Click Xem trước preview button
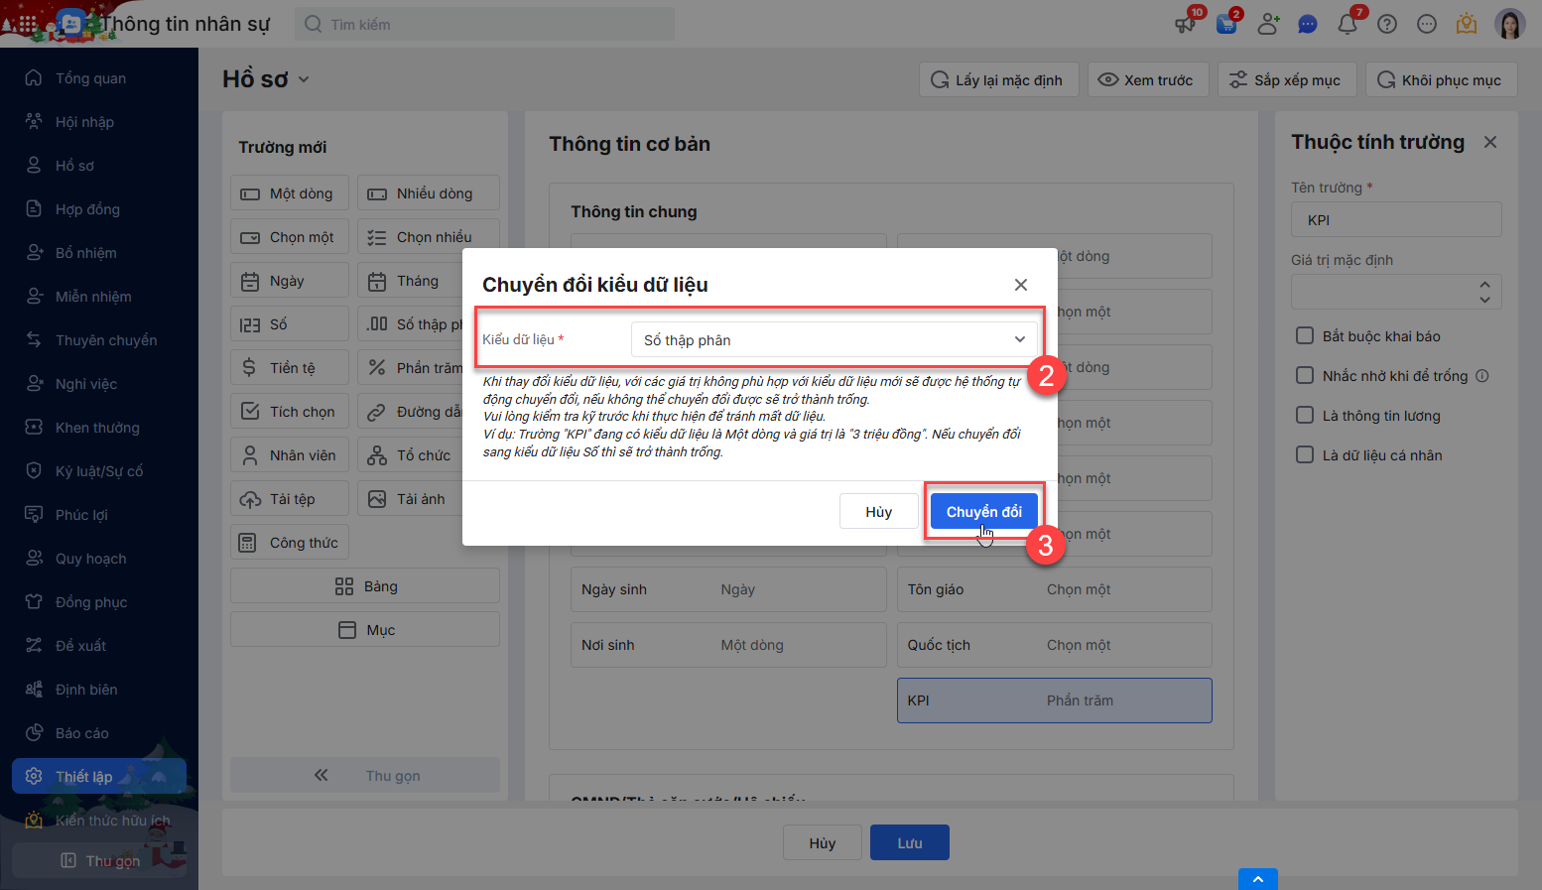 click(1148, 80)
